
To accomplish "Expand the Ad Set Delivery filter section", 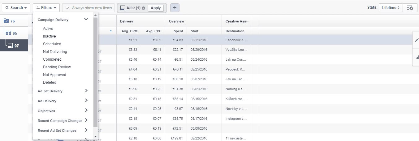I will [86, 91].
